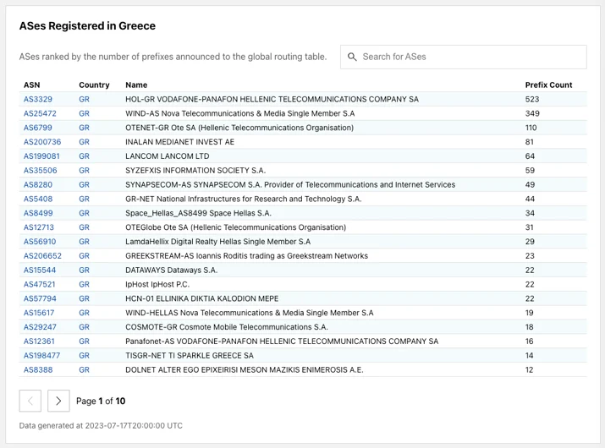This screenshot has height=448, width=605.
Task: Open AS47521 link
Action: [40, 285]
